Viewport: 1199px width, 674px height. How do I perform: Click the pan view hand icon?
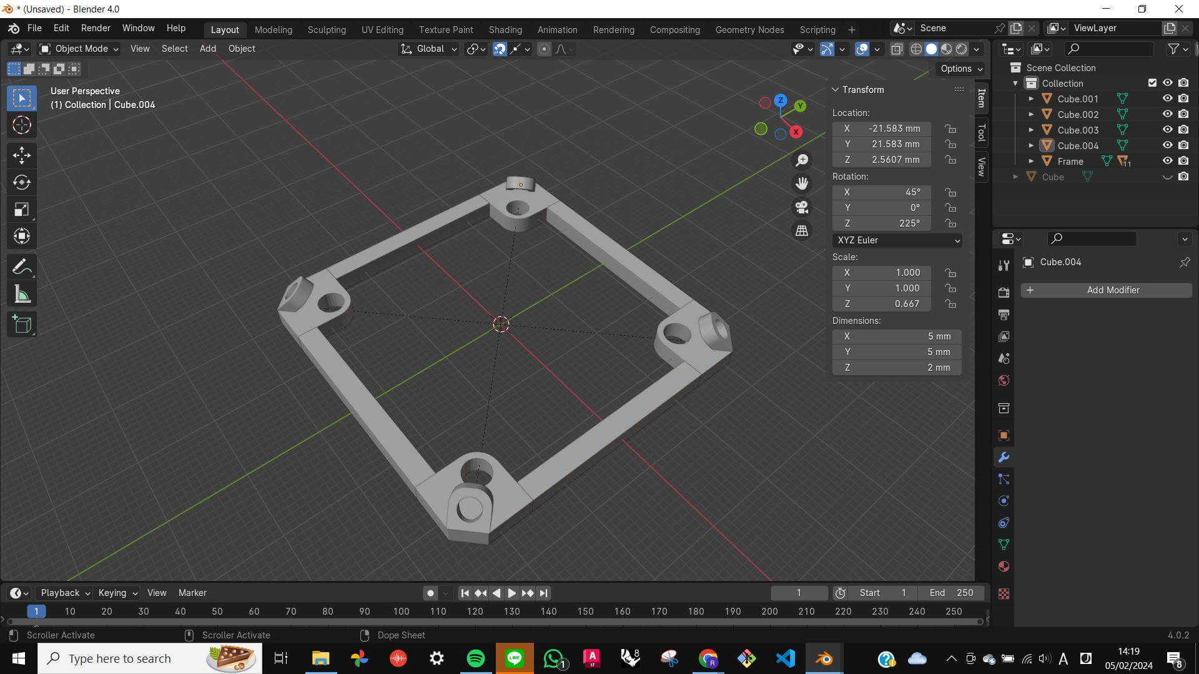[x=802, y=183]
